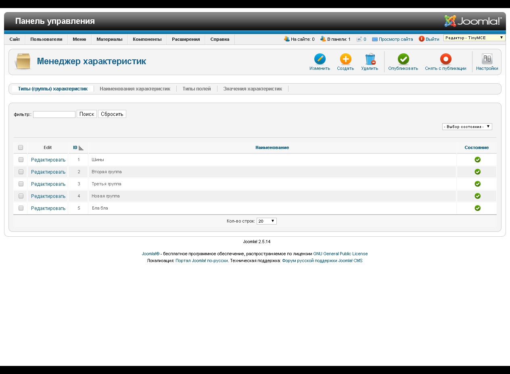Image resolution: width=510 pixels, height=374 pixels.
Task: Toggle published status for Вторая группа
Action: 477,172
